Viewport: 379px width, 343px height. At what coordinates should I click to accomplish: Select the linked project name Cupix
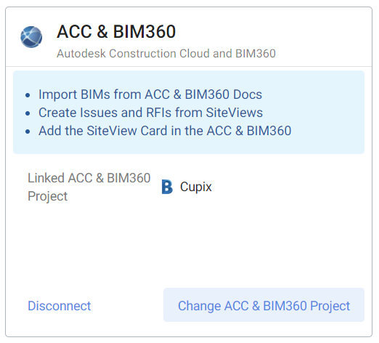196,187
